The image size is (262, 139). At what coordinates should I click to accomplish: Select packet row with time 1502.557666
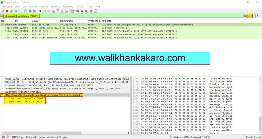pyautogui.click(x=131, y=34)
